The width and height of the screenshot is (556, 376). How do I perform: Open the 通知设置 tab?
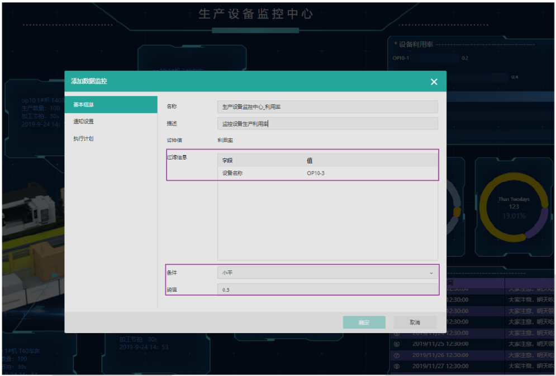(x=84, y=122)
